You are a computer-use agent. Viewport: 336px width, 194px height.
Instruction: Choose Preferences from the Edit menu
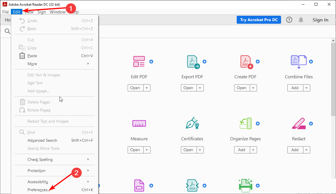click(55, 190)
